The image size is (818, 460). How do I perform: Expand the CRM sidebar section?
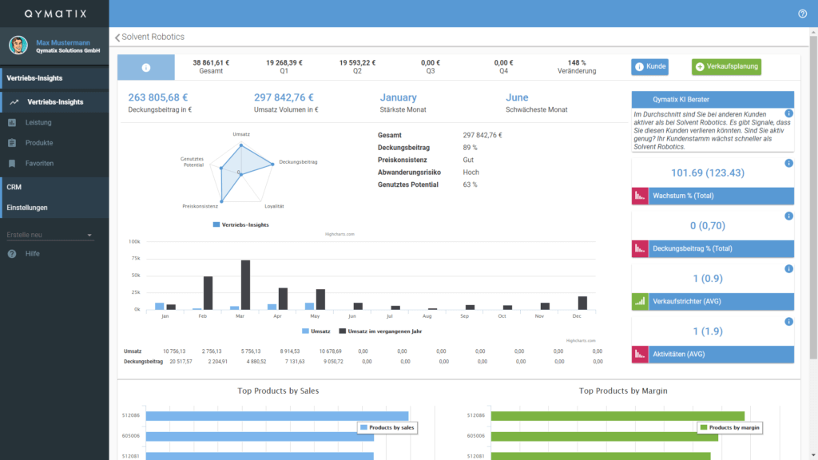55,187
